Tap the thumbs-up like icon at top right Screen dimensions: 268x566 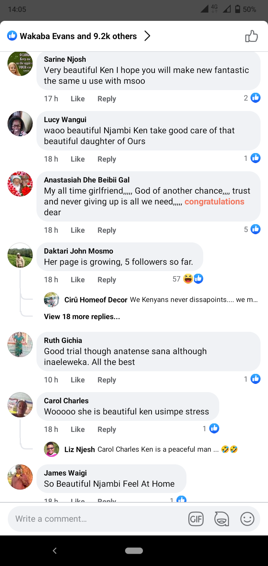[251, 36]
